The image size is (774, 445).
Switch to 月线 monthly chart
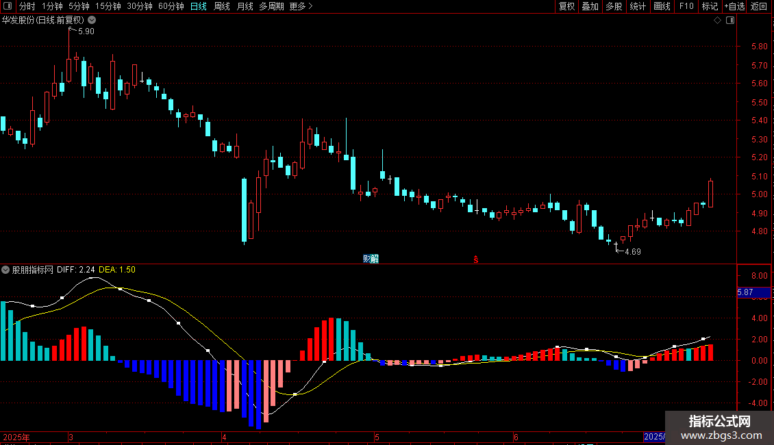(245, 6)
